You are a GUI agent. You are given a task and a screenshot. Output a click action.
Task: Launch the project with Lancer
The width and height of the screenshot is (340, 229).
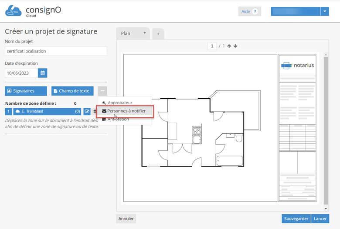(320, 219)
